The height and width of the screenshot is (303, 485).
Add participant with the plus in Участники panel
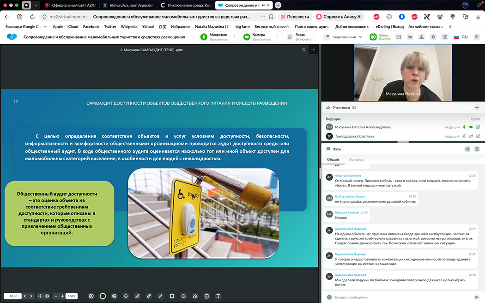(x=477, y=108)
